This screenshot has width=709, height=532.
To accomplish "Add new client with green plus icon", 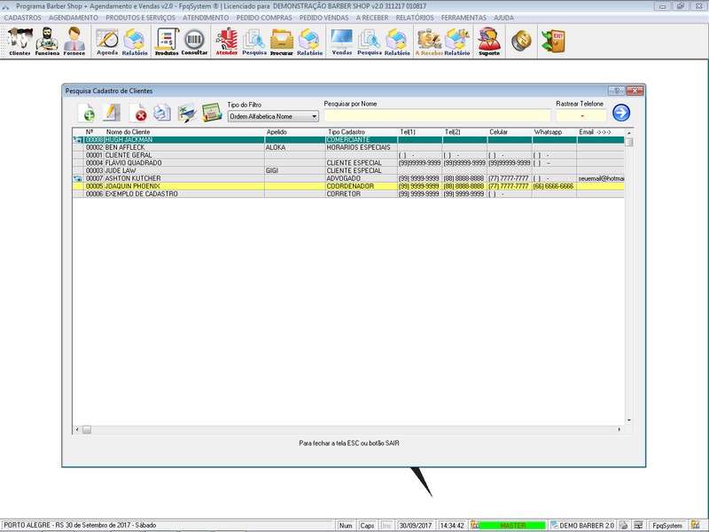I will [86, 113].
